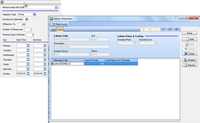Viewport: 200px width, 123px height.
Task: Open the Capacity Type dropdown
Action: [x=34, y=15]
